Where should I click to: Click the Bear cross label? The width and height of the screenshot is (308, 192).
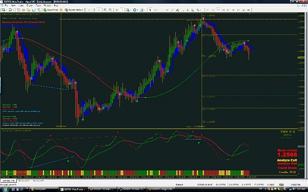(287, 150)
